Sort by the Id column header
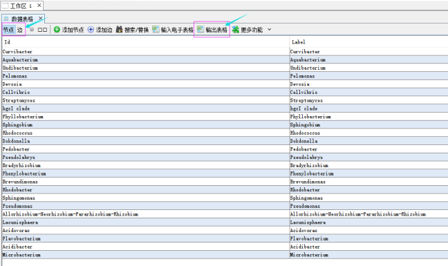The height and width of the screenshot is (266, 448). 146,42
